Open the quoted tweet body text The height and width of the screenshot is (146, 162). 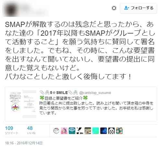96,108
